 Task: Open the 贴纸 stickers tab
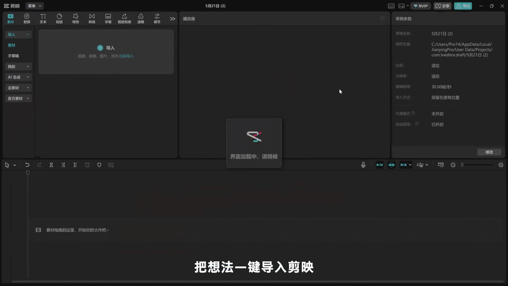pyautogui.click(x=59, y=18)
